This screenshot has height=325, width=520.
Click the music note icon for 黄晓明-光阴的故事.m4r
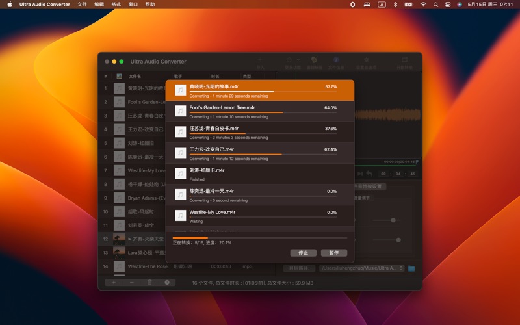181,90
